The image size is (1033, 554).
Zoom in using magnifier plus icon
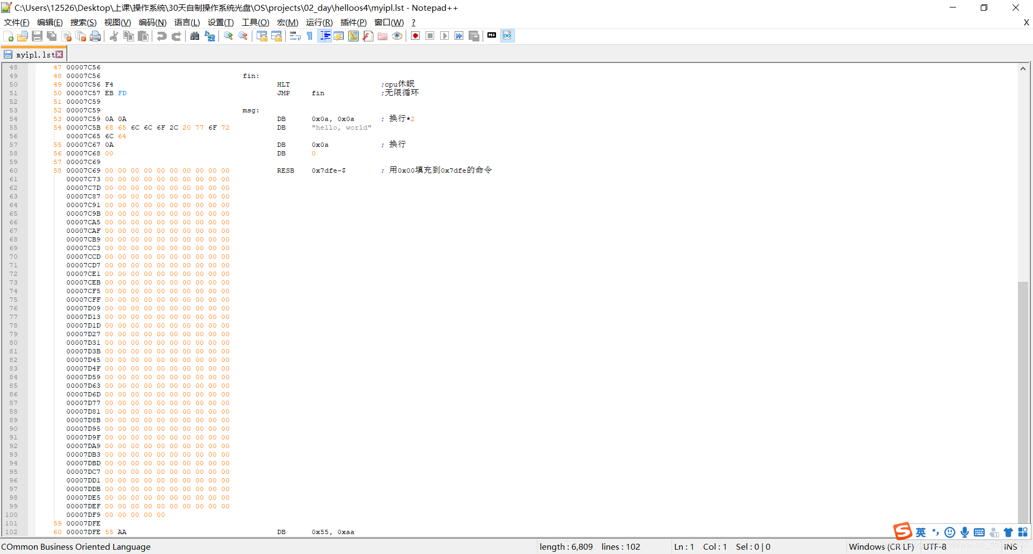[x=229, y=36]
